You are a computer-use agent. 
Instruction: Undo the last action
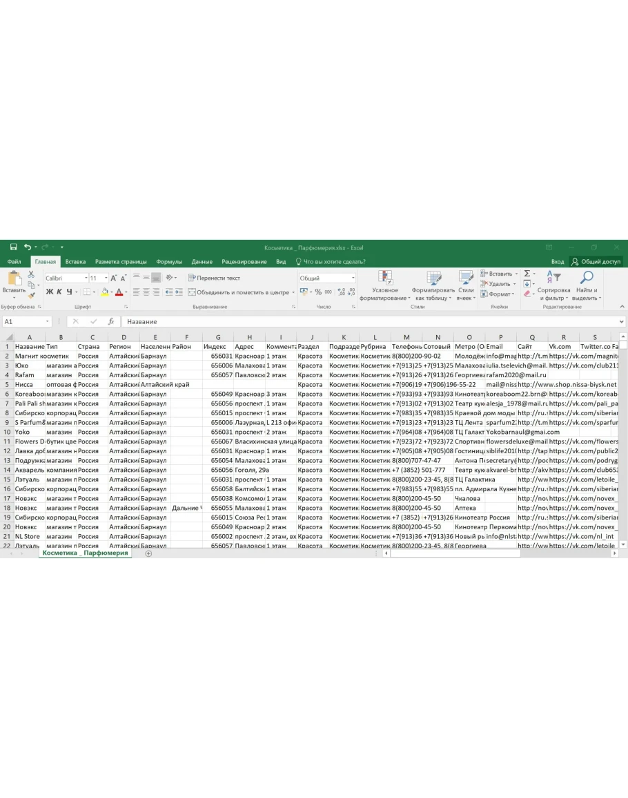point(28,247)
